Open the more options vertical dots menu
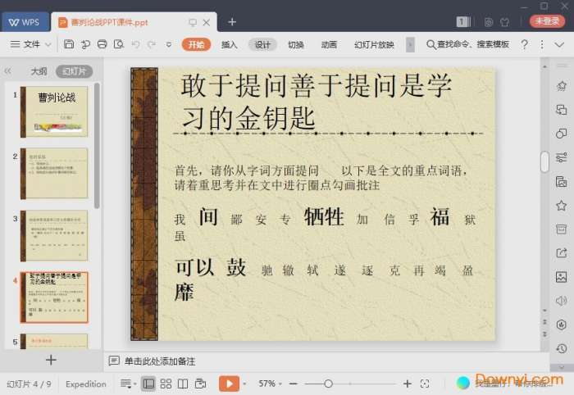The height and width of the screenshot is (395, 574). click(542, 44)
